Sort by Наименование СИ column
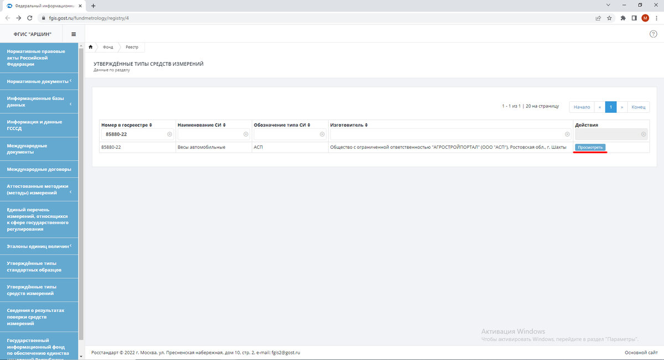The width and height of the screenshot is (664, 360). [224, 125]
